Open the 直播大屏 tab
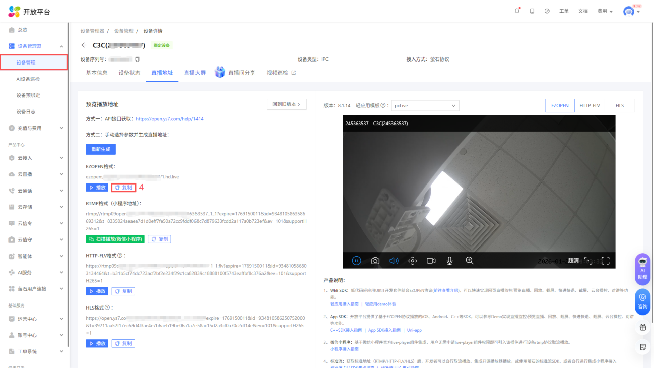654x368 pixels. 194,73
